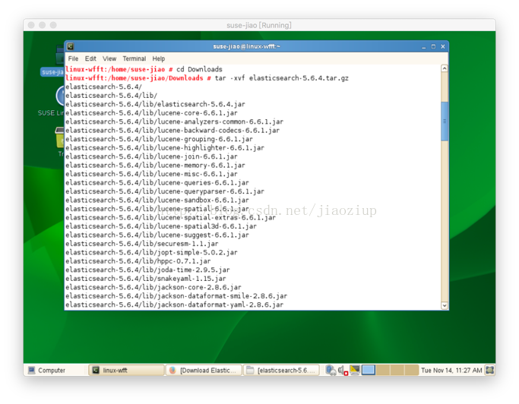Click scrollbar down arrow in terminal
The height and width of the screenshot is (404, 519).
coord(445,305)
